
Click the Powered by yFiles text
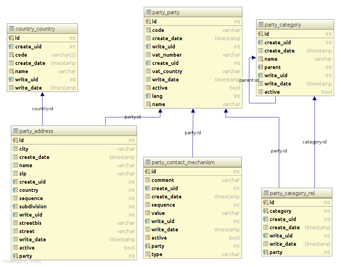point(22,262)
